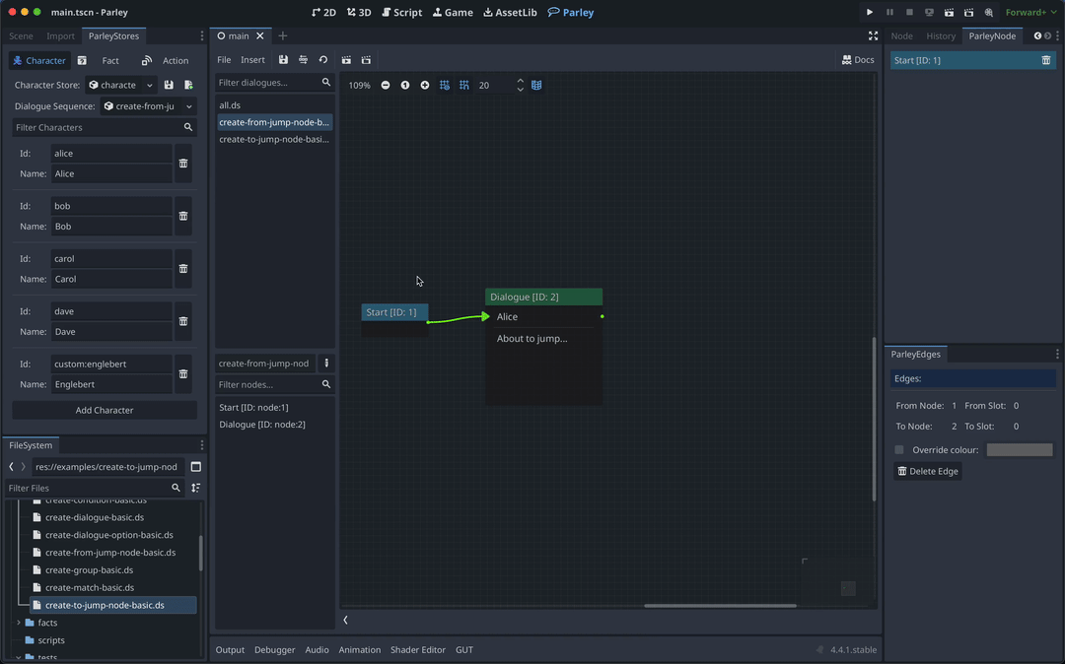Select the Fact tab icon in ParleyStores
This screenshot has width=1065, height=664.
pyautogui.click(x=82, y=60)
